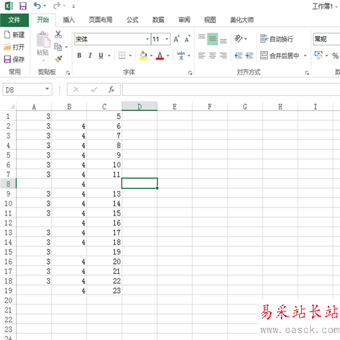This screenshot has width=340, height=340.
Task: Click the confirm checkmark in formula bar
Action: click(x=94, y=90)
